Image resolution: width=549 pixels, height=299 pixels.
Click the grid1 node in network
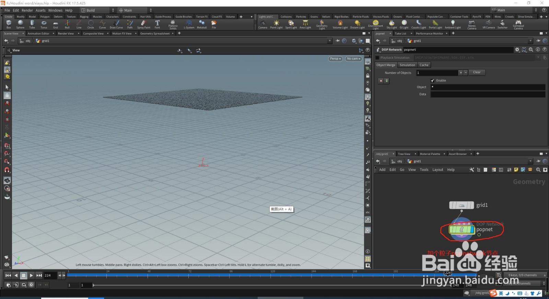462,205
